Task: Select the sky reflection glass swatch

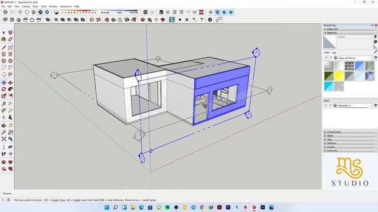Action: pyautogui.click(x=370, y=76)
